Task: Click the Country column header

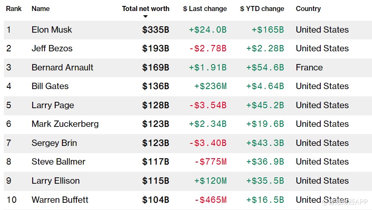Action: pos(308,8)
